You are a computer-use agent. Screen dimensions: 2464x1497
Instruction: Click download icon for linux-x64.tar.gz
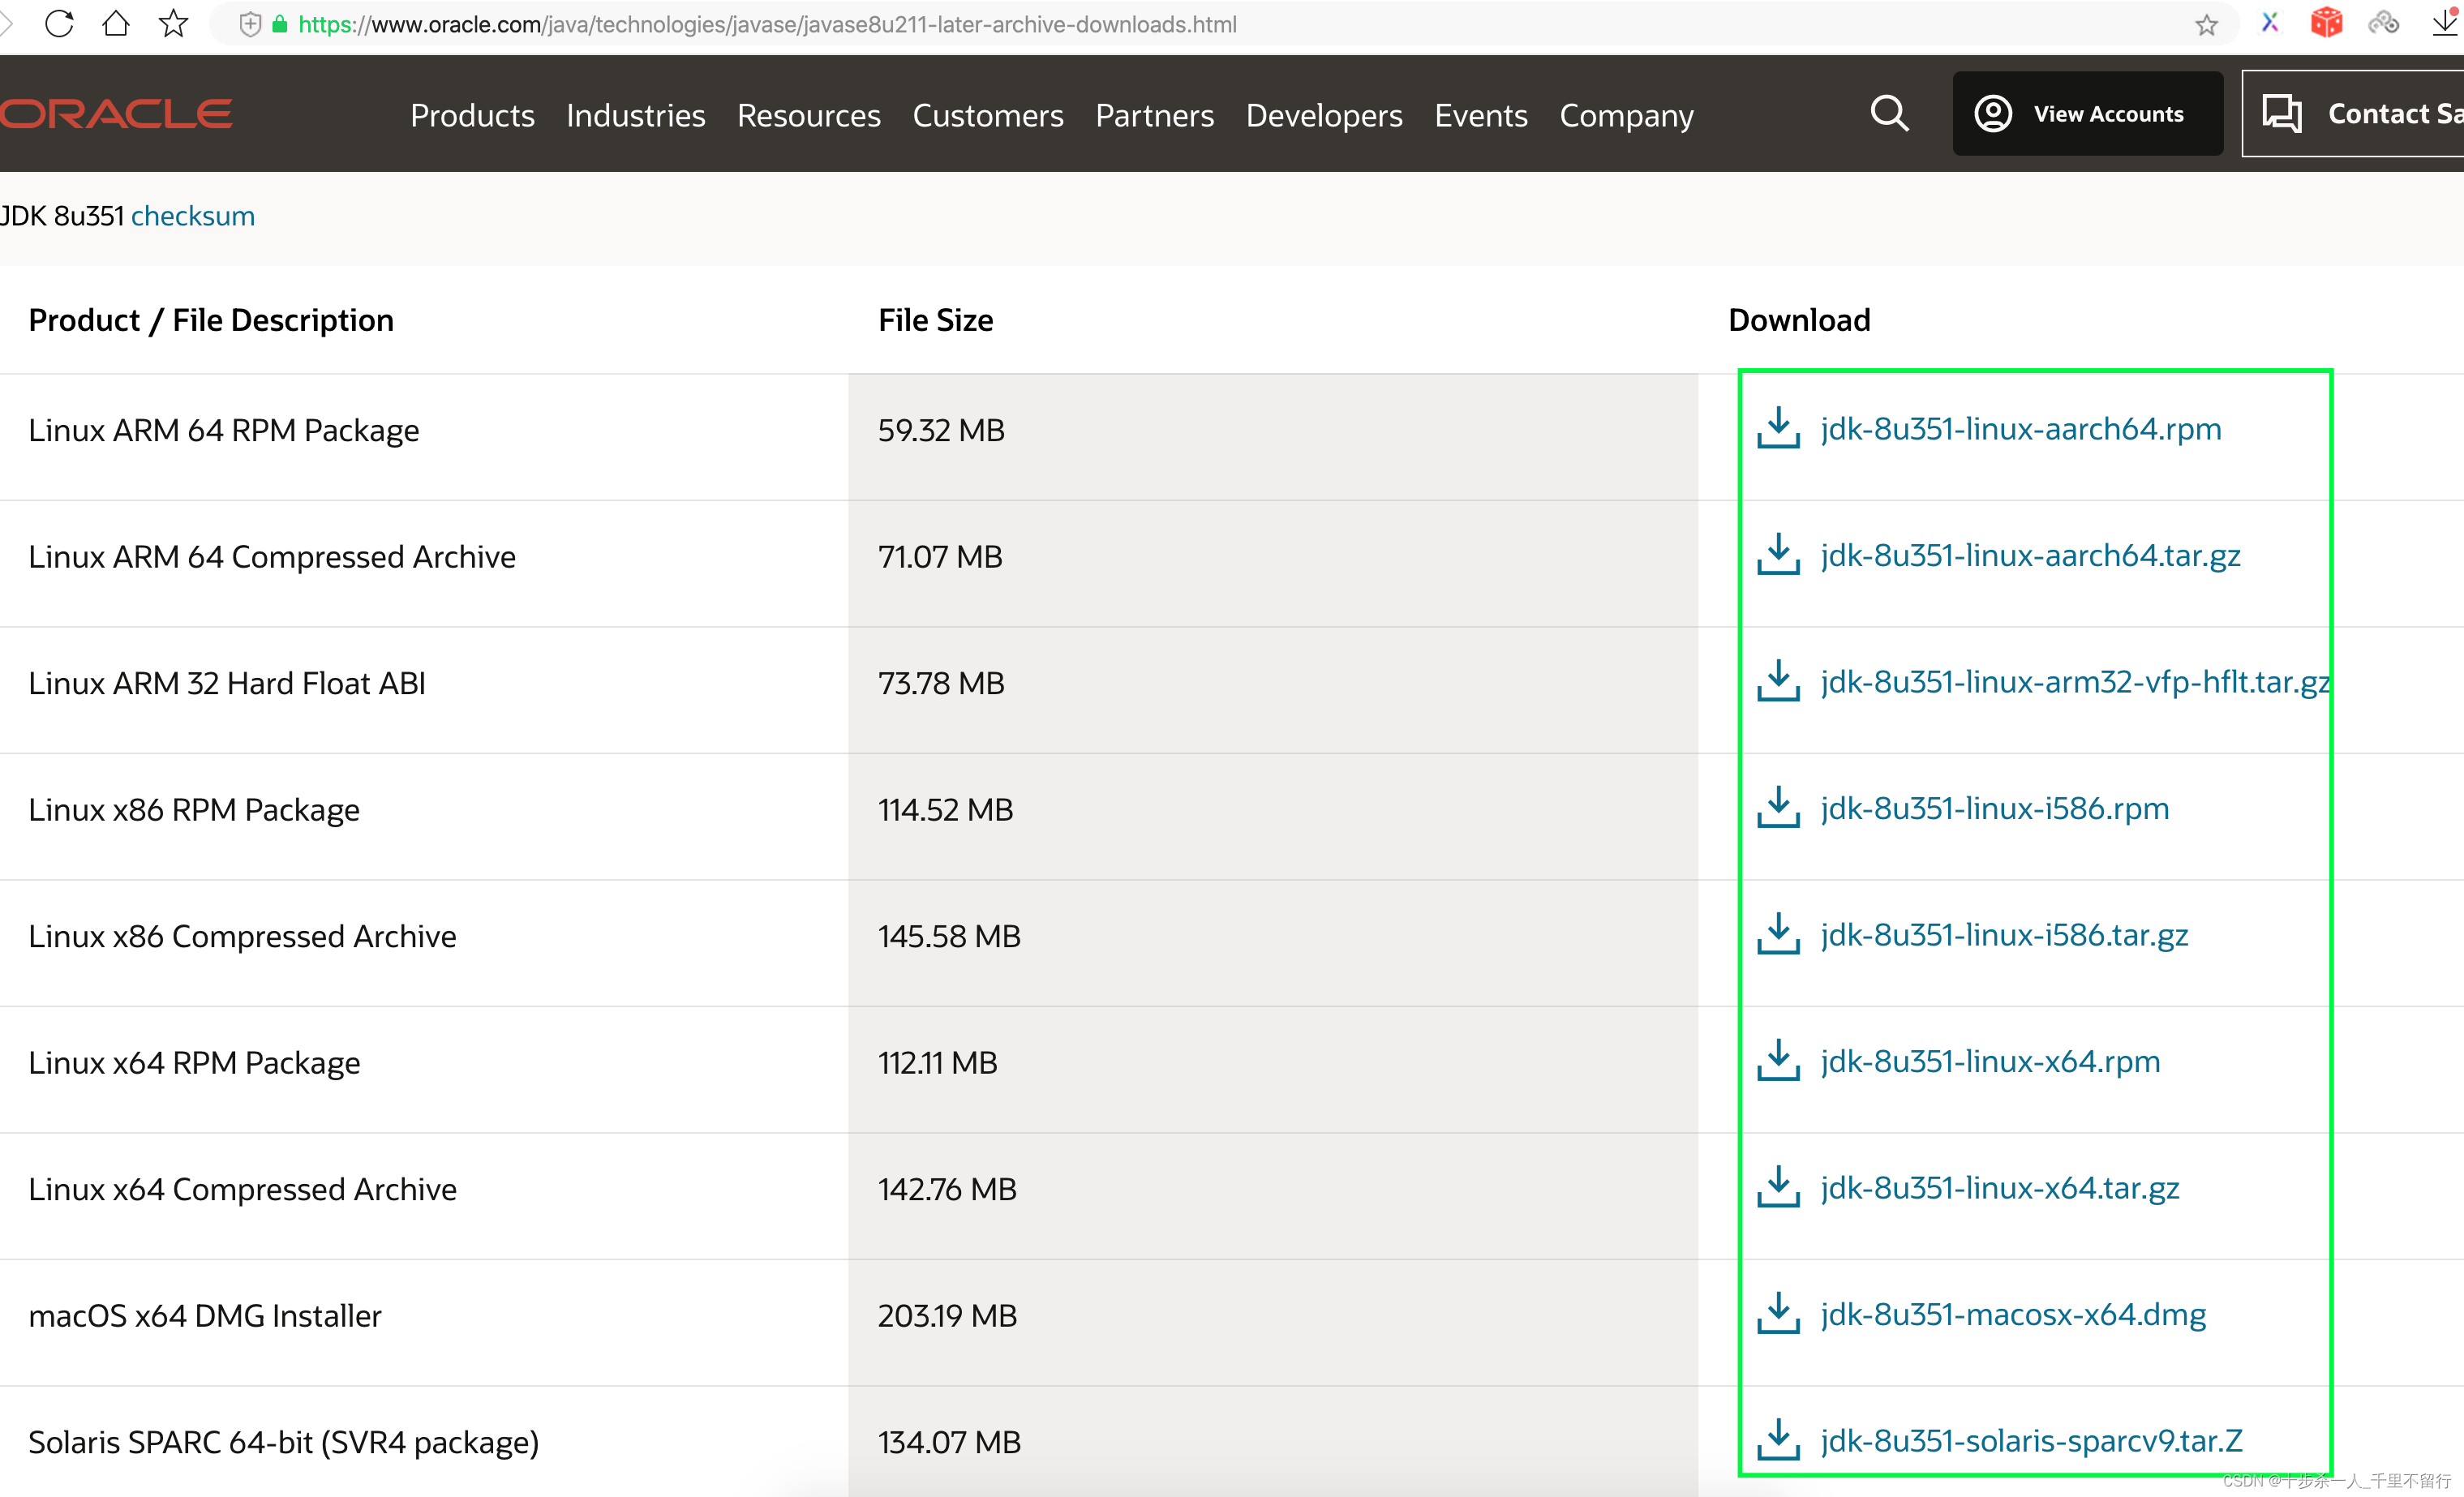click(x=1778, y=1187)
